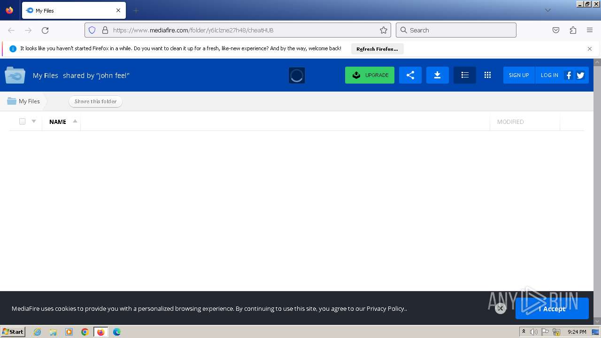Open a new tab with plus button

pyautogui.click(x=136, y=10)
